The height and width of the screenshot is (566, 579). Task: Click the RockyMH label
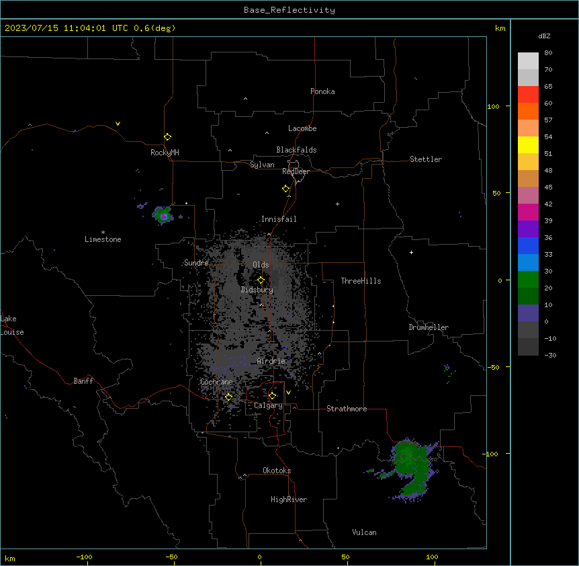(165, 153)
